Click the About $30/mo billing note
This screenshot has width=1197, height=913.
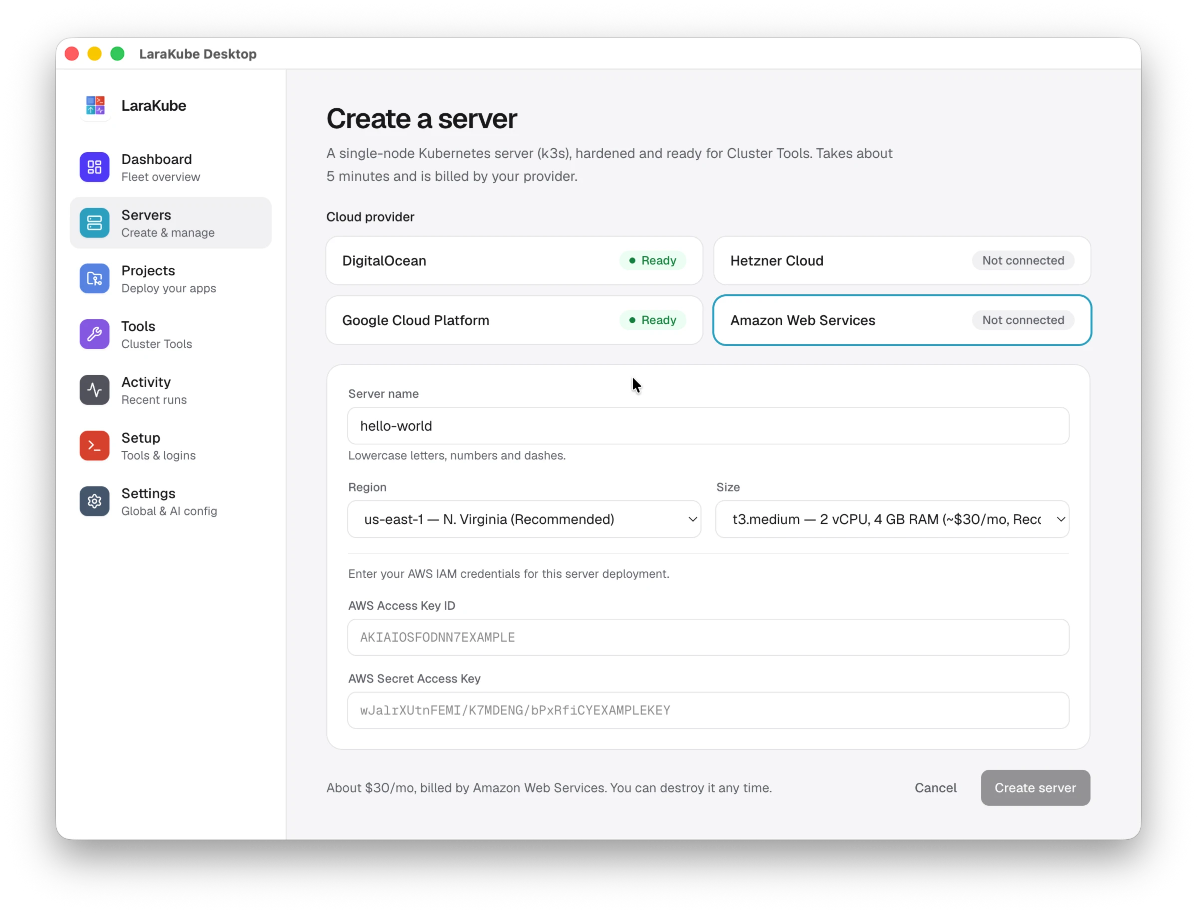(x=549, y=788)
